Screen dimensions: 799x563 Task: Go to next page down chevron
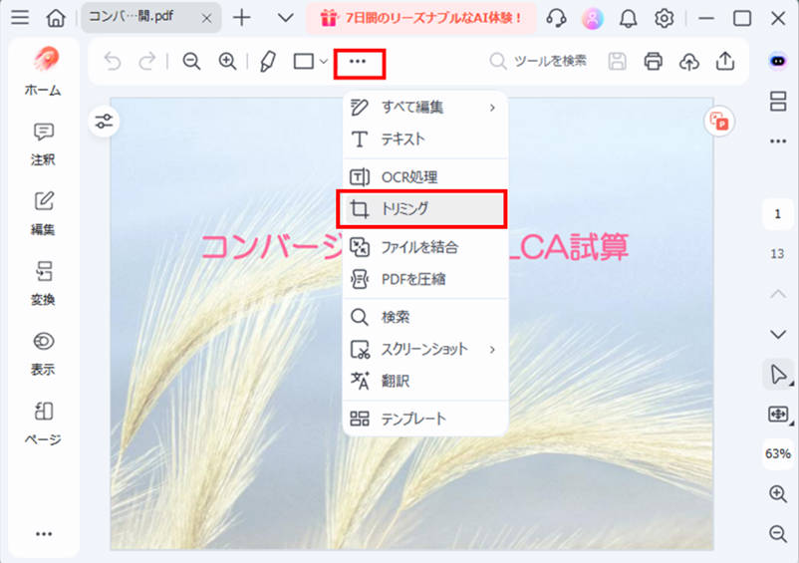tap(778, 334)
